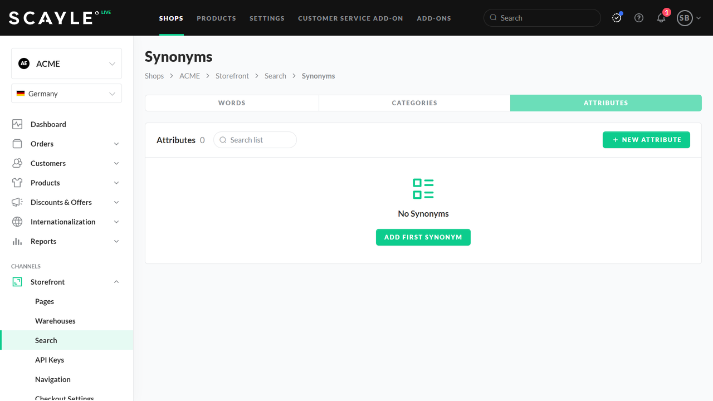Switch to the Categories tab
Image resolution: width=713 pixels, height=401 pixels.
point(414,103)
